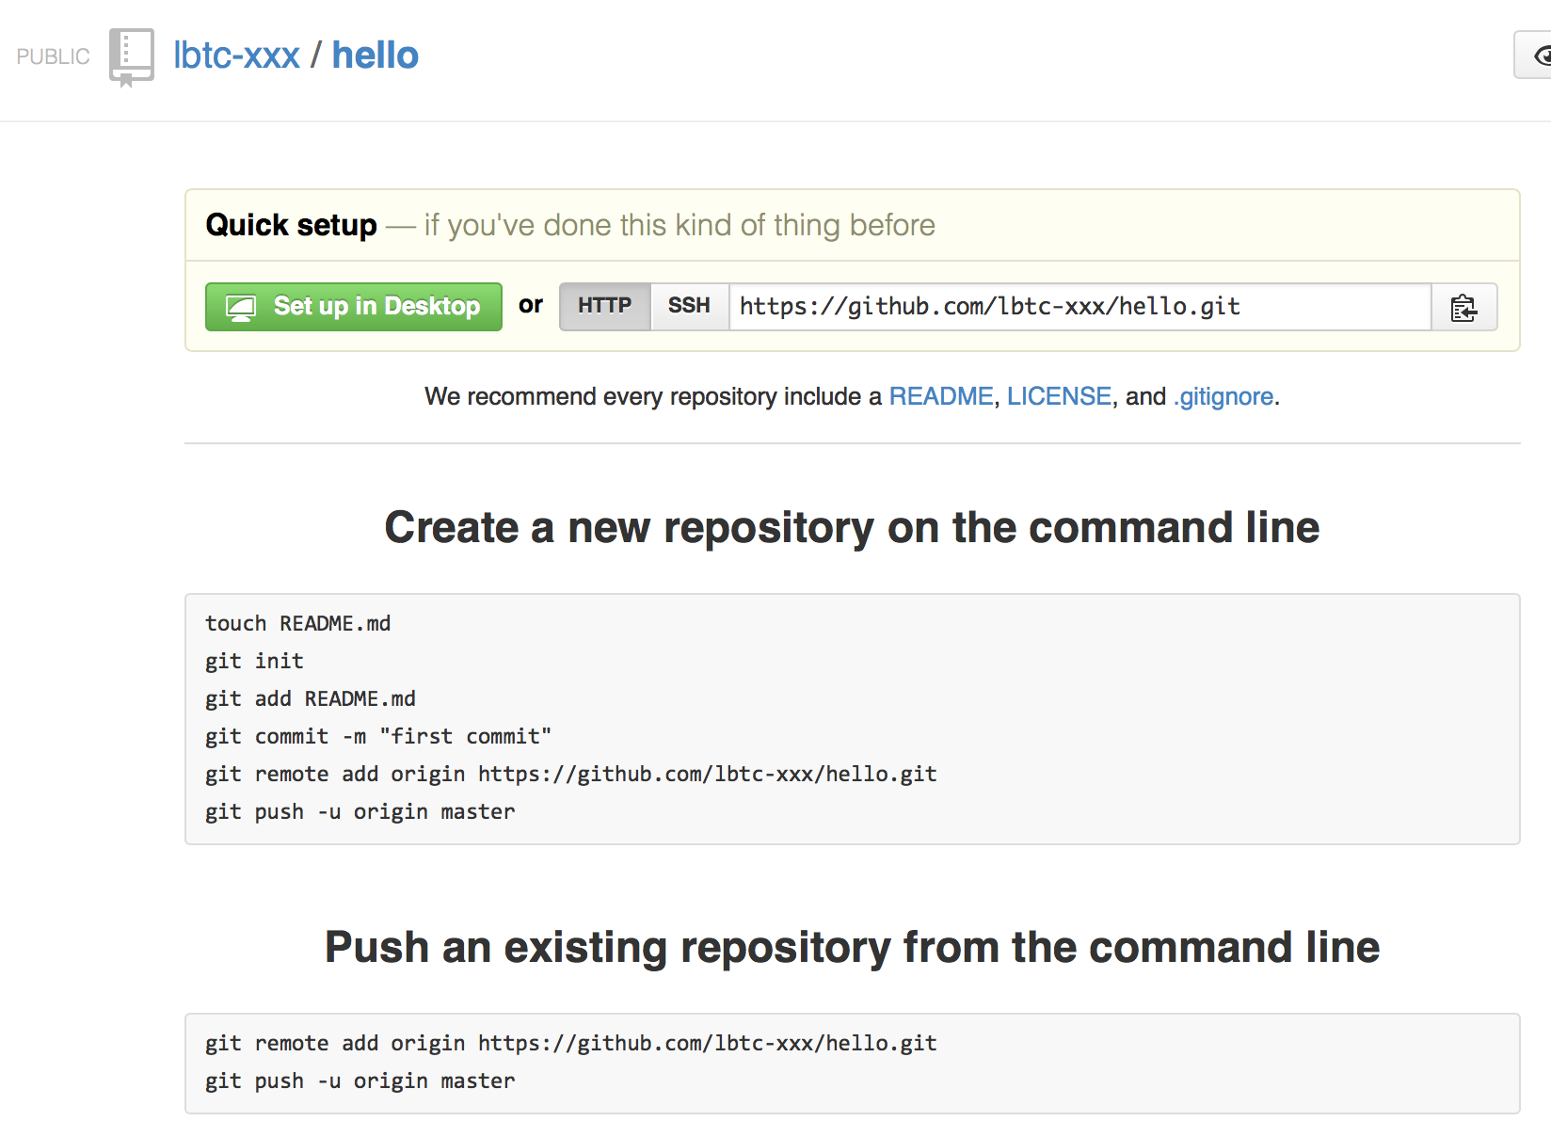Screen dimensions: 1551x1137
Task: Click the Quick setup heading
Action: (x=291, y=225)
